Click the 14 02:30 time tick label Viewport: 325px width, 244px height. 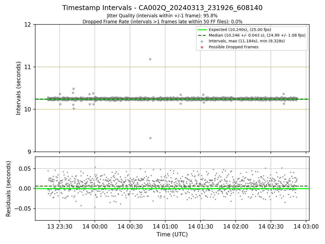point(271,226)
